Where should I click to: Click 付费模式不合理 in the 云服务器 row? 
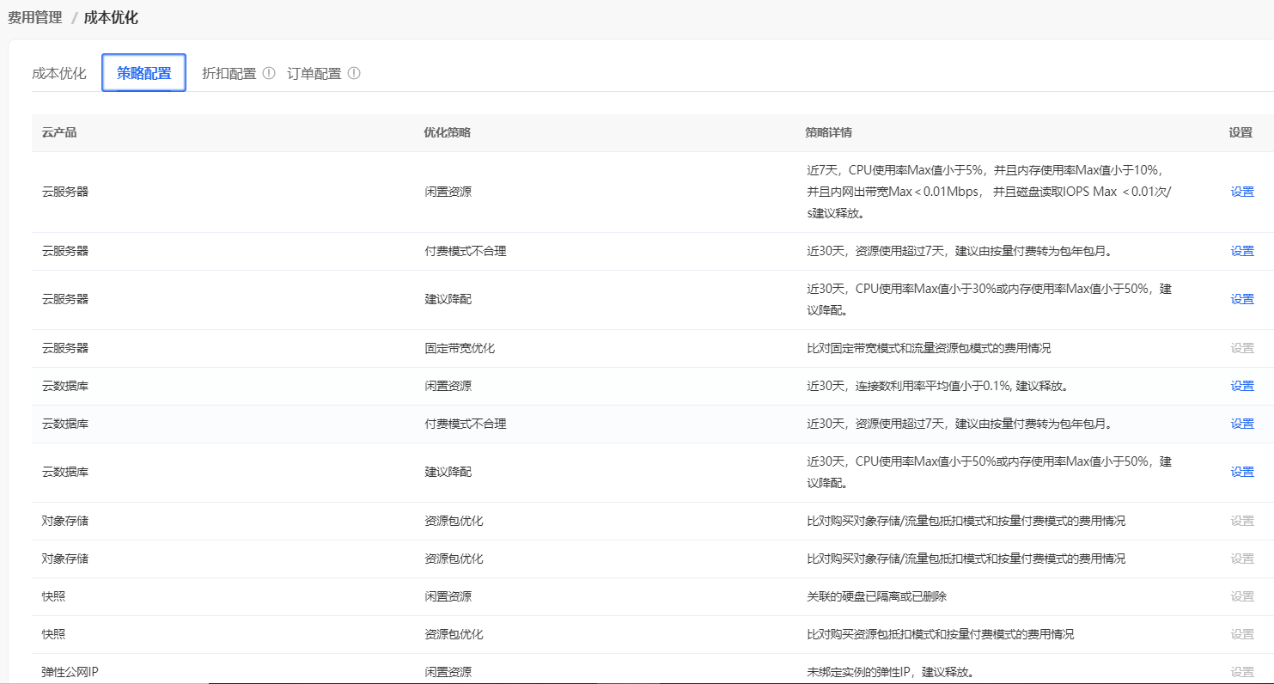tap(466, 251)
